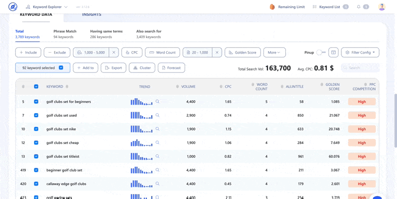The width and height of the screenshot is (397, 199).
Task: Toggle the select-all header checkbox
Action: click(36, 86)
